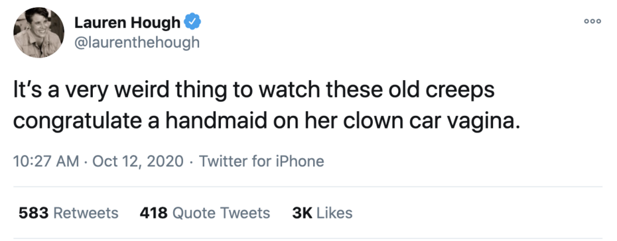Open Lauren Hough's profile photo
617x241 pixels.
38,32
